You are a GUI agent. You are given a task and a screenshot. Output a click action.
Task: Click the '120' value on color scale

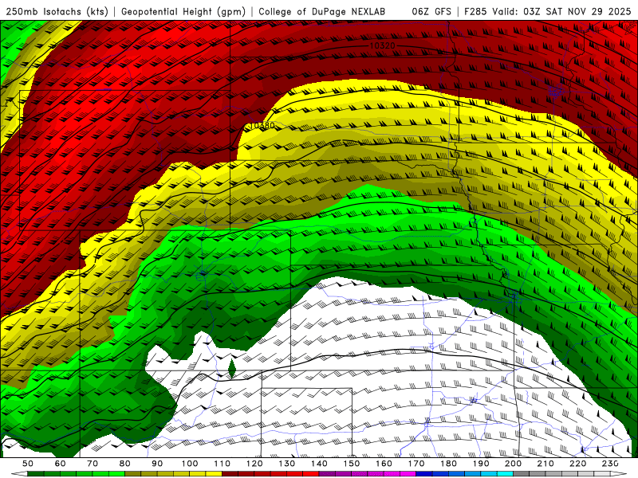point(254,464)
